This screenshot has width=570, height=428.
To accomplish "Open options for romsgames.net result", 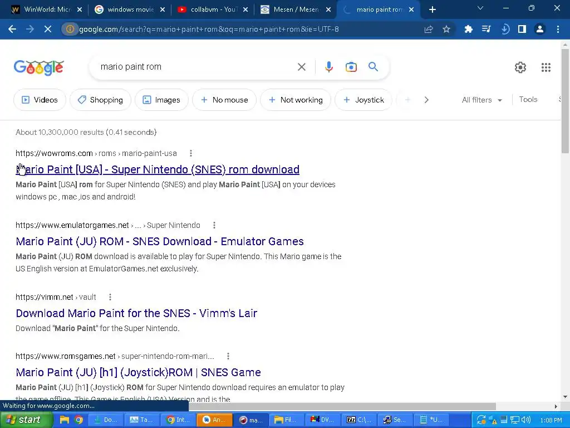I will click(228, 356).
